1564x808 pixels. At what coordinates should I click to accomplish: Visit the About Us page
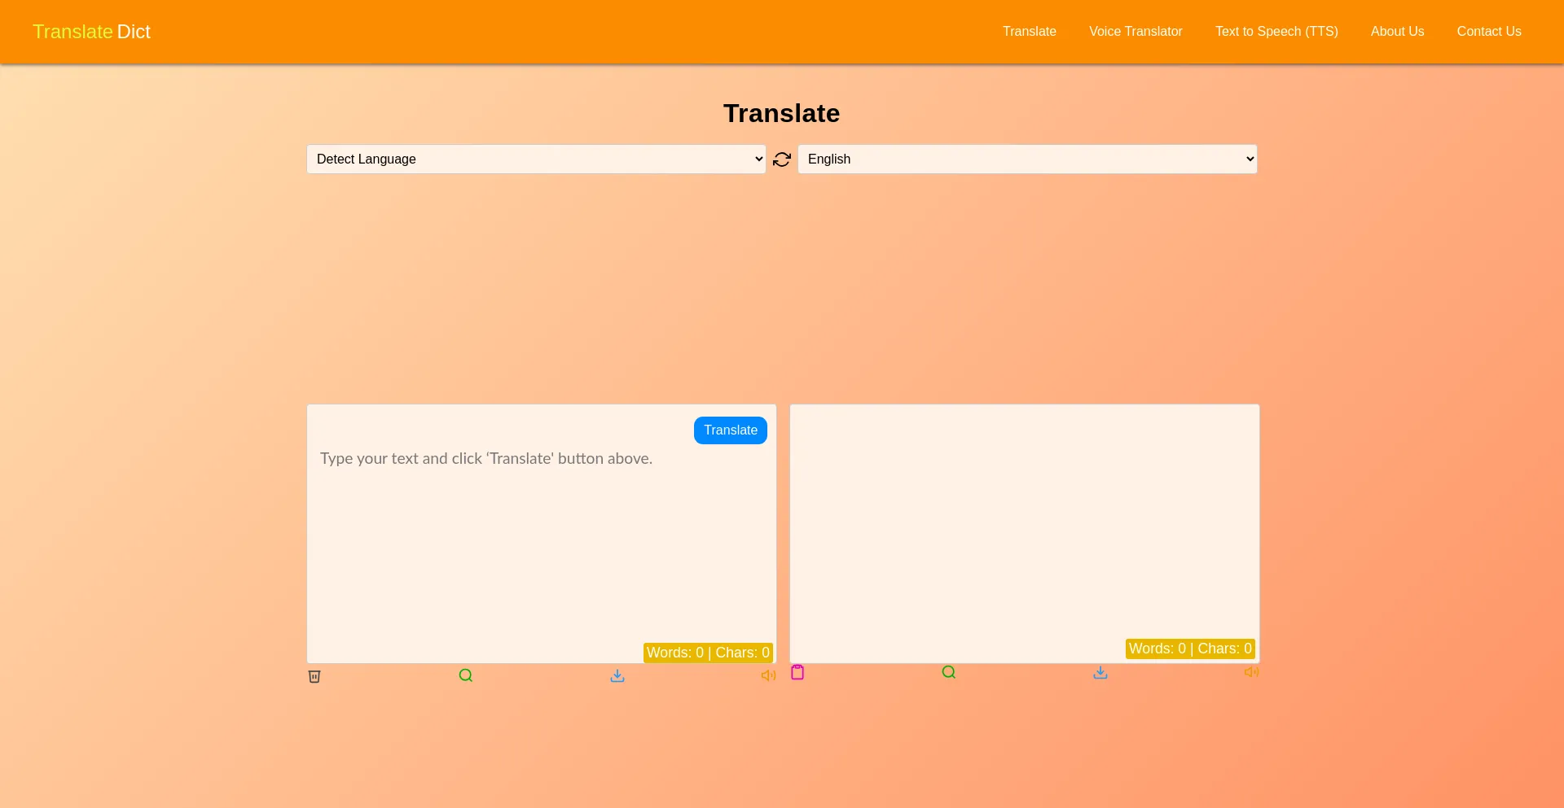pyautogui.click(x=1397, y=32)
